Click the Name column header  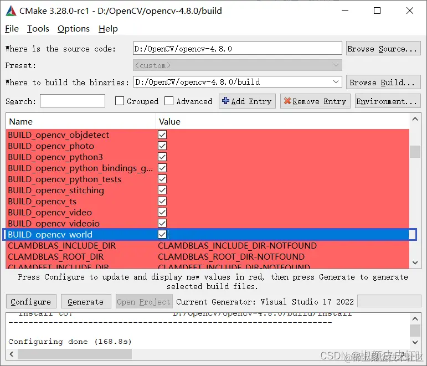pyautogui.click(x=81, y=121)
